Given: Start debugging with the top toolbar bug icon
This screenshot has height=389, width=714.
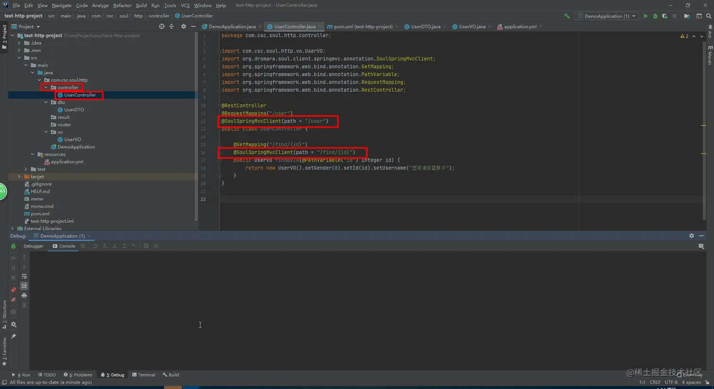Looking at the screenshot, I should tap(655, 16).
